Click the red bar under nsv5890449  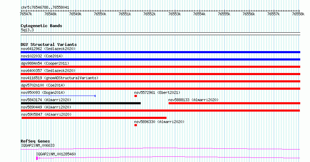[x=160, y=111]
